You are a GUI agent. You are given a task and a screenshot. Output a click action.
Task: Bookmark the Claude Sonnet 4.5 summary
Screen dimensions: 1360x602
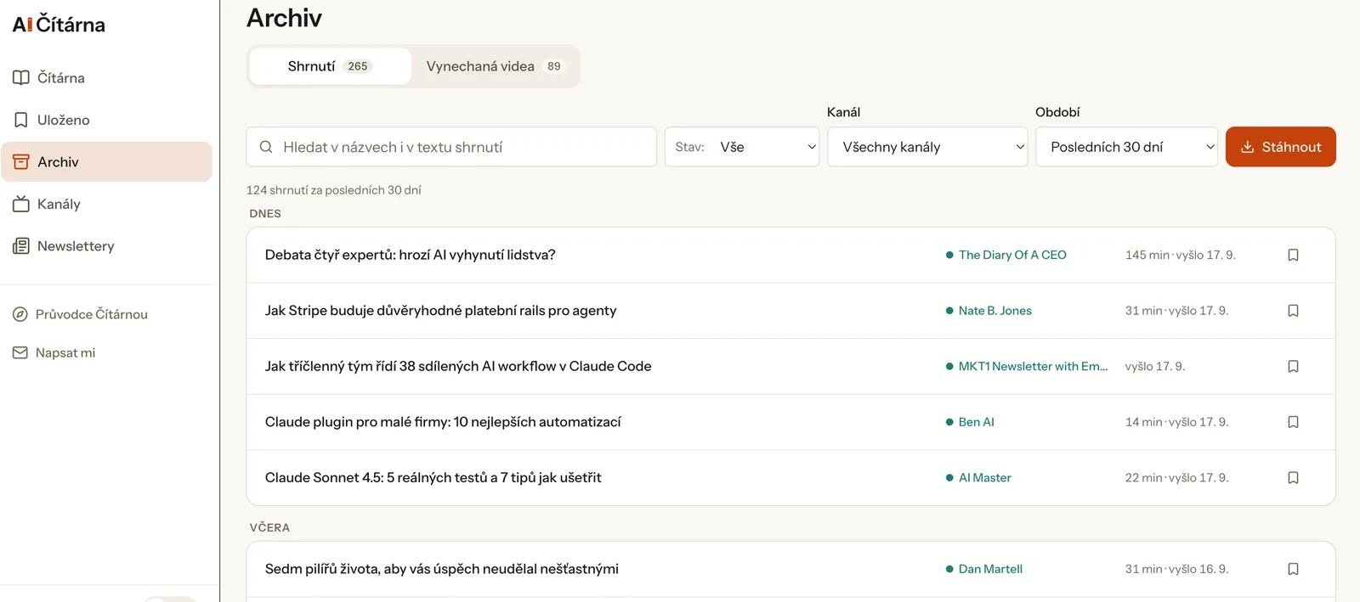(x=1293, y=478)
